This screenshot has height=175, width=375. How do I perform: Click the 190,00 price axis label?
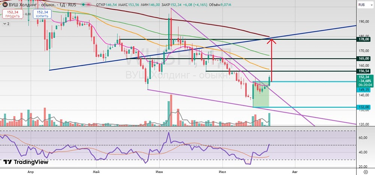coord(363,21)
